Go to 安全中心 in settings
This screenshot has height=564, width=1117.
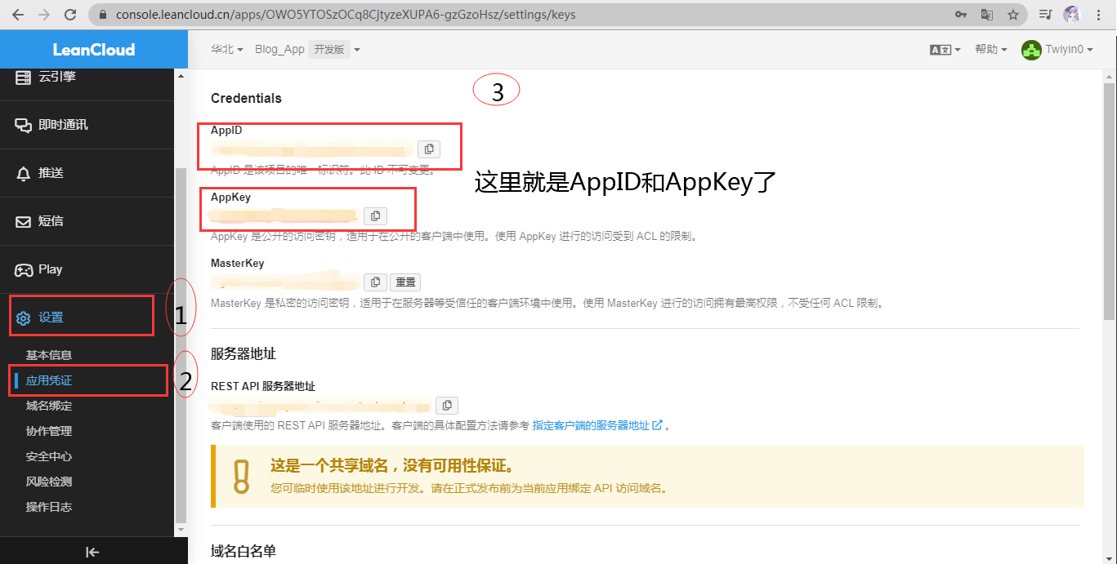tap(49, 456)
